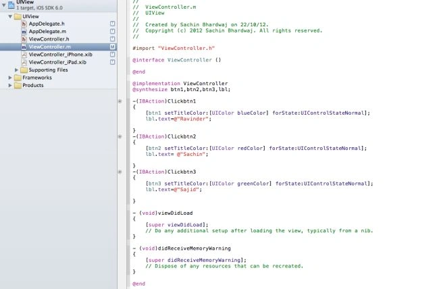Open ViewController.h in the navigator

click(49, 39)
